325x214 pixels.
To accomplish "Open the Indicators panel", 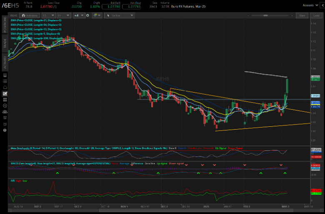I will click(x=30, y=15).
